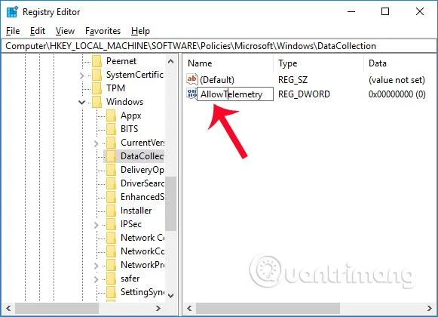438x317 pixels.
Task: Click the AllowTelemetry DWORD value icon
Action: click(192, 94)
